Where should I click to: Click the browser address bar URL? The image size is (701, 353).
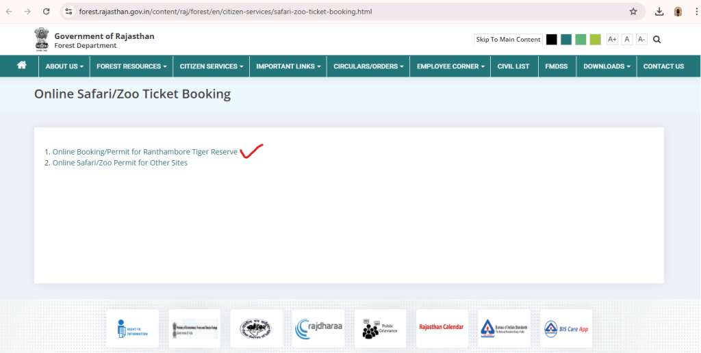tap(226, 12)
